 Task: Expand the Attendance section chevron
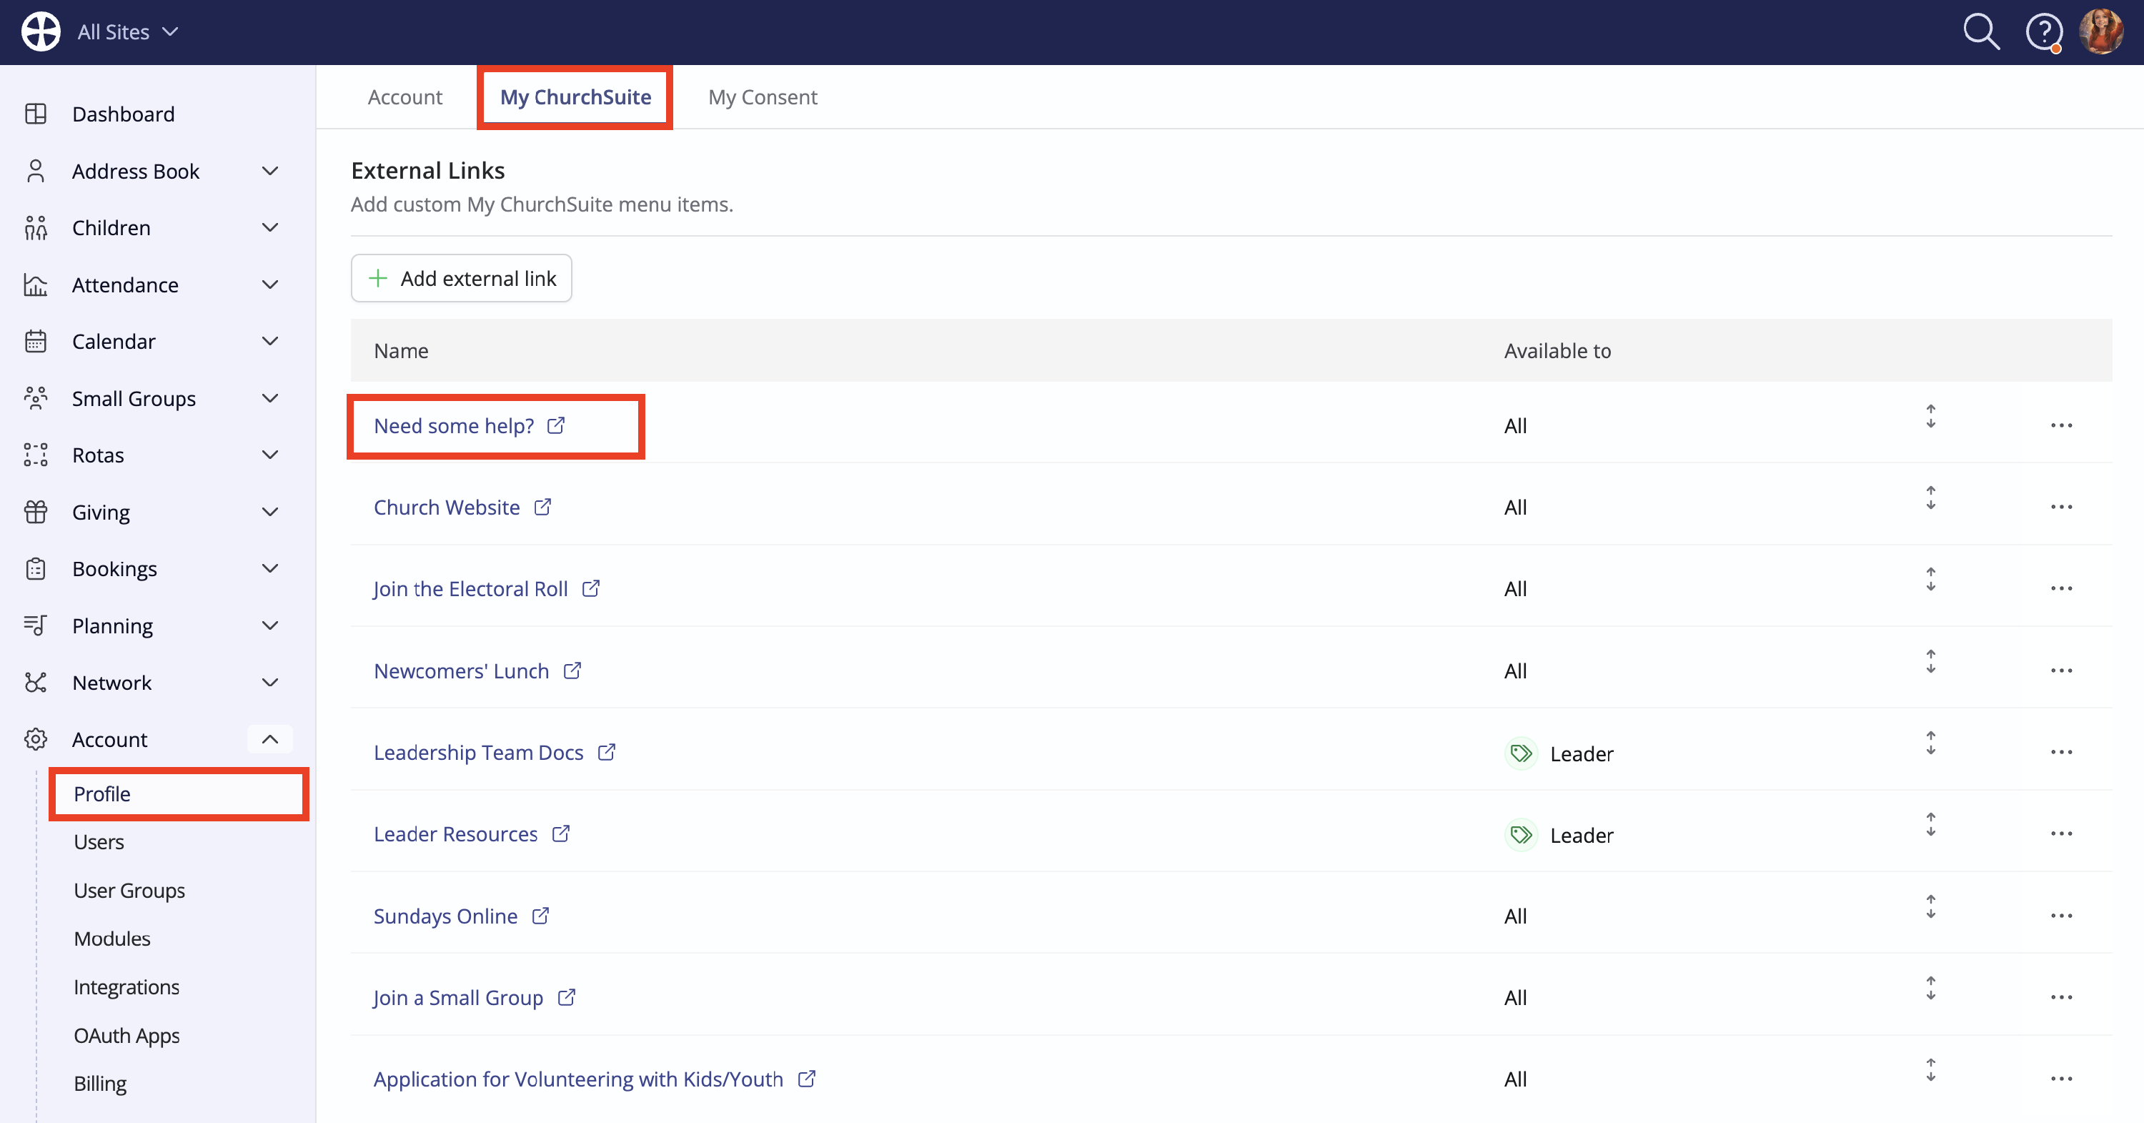(269, 285)
